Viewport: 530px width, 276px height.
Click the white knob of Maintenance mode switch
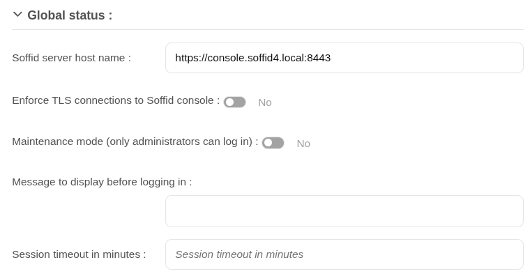tap(268, 144)
